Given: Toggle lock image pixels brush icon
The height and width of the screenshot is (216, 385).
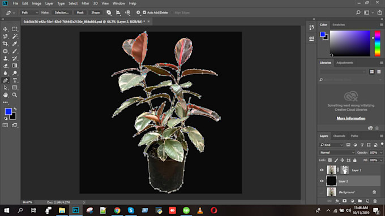Looking at the screenshot, I should 336,160.
